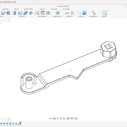Click the Zoom Window icon
Screen dimensions: 127x127
point(61,118)
